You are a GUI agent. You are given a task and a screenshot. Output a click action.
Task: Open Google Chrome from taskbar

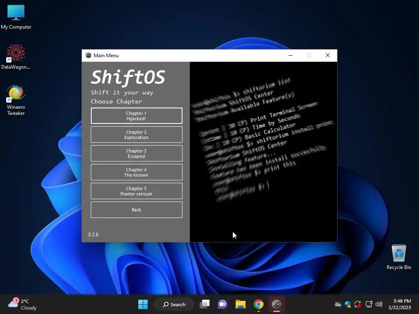tap(259, 304)
